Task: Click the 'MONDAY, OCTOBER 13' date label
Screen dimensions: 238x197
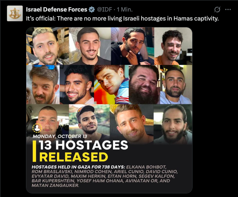Action: click(60, 136)
